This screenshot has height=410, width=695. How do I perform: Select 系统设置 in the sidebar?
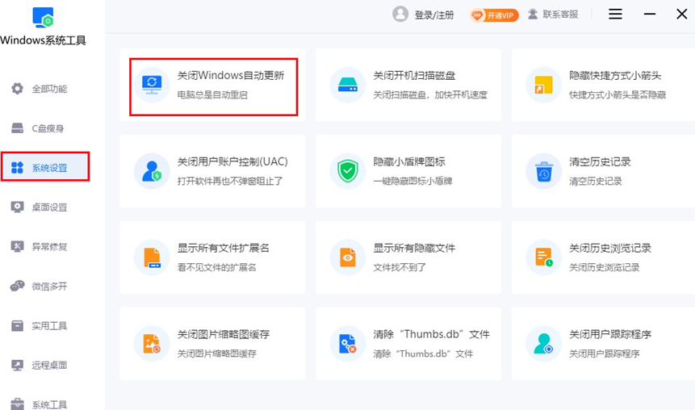point(44,166)
